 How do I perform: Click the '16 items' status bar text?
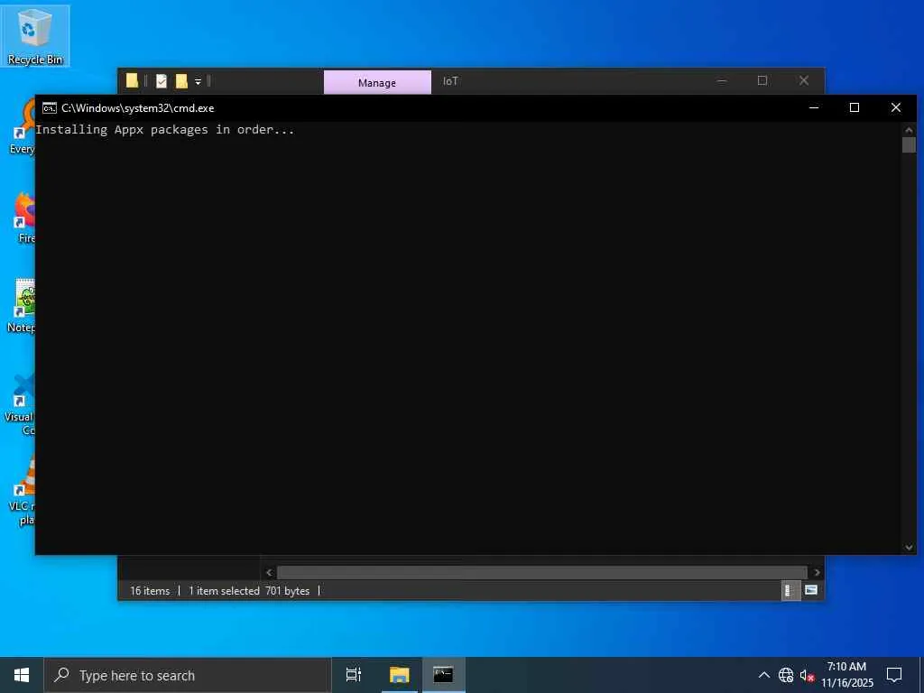(x=150, y=590)
